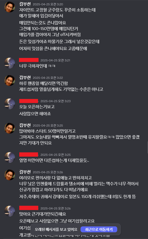Image resolution: width=148 pixels, height=239 pixels.
Task: Click the redacted user's avatar at 3:23 message
Action: coord(10,104)
